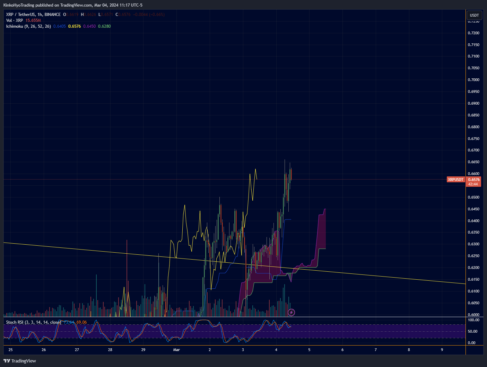Click date label 8 on time axis
The height and width of the screenshot is (367, 487).
[409, 350]
